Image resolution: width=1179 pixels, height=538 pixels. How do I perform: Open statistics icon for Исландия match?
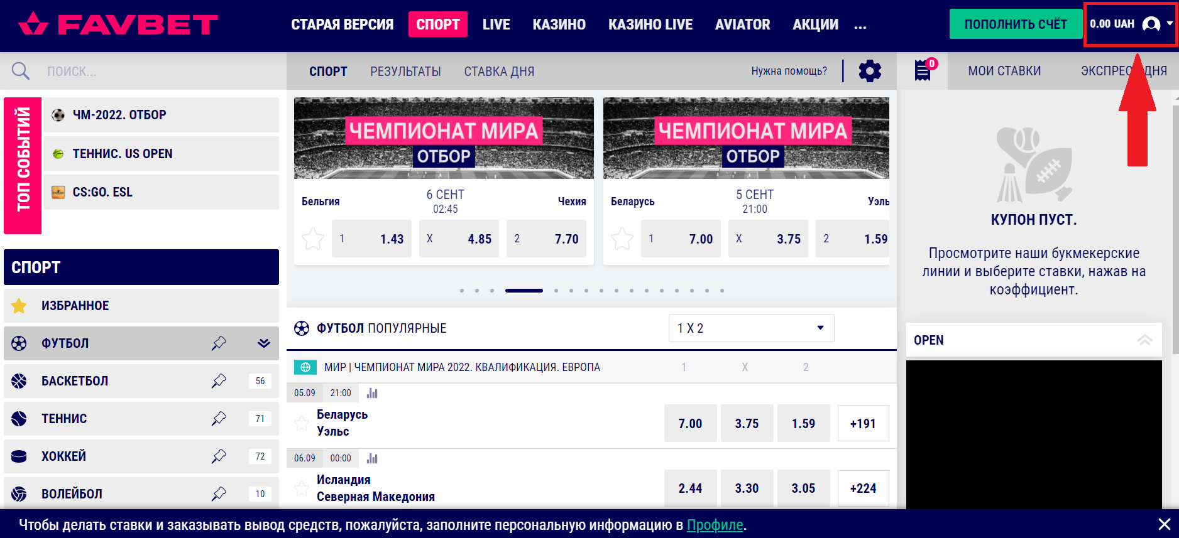click(372, 458)
